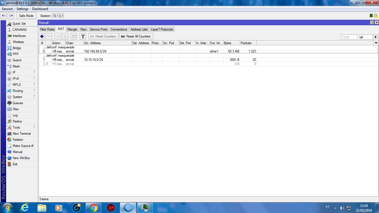Open the Bridge section

[22, 48]
